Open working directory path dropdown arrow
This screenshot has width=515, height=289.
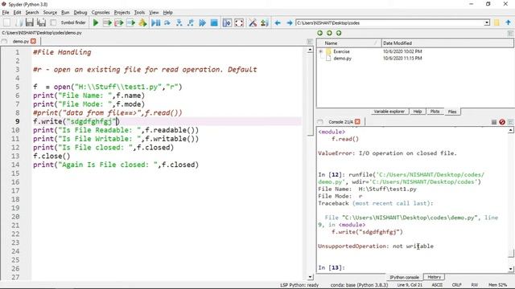487,23
